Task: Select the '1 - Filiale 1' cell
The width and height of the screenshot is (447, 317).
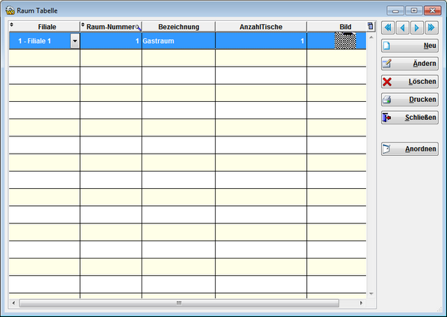Action: 40,40
